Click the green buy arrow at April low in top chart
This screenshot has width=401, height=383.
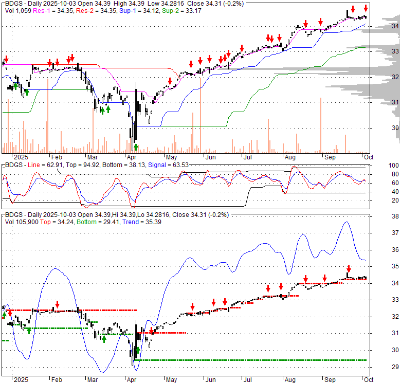[136, 147]
